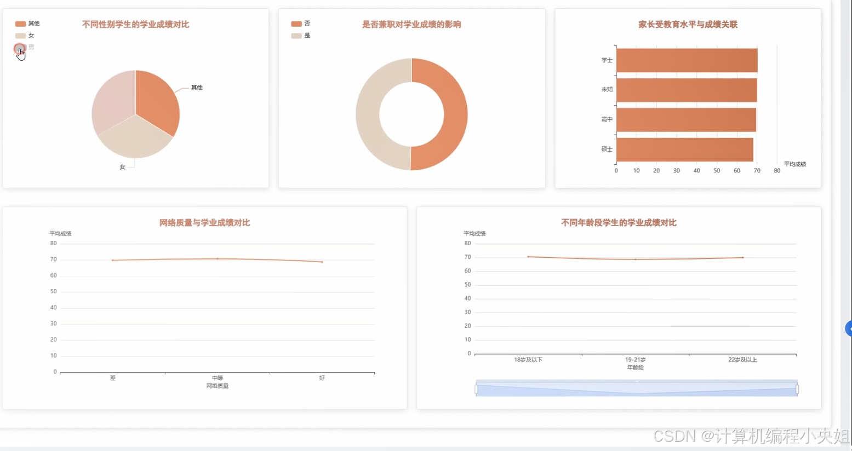Click the 年龄段 x-axis name
The width and height of the screenshot is (852, 451).
(636, 367)
